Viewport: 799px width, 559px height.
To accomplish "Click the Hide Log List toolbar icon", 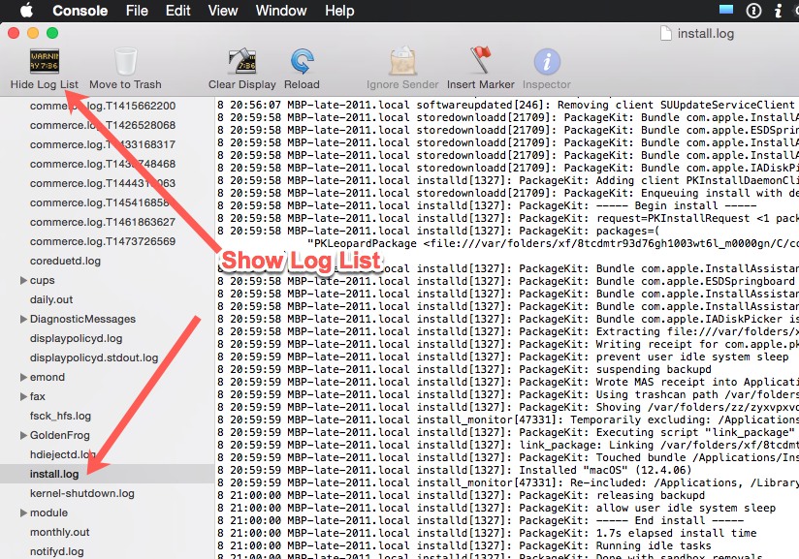I will point(45,62).
